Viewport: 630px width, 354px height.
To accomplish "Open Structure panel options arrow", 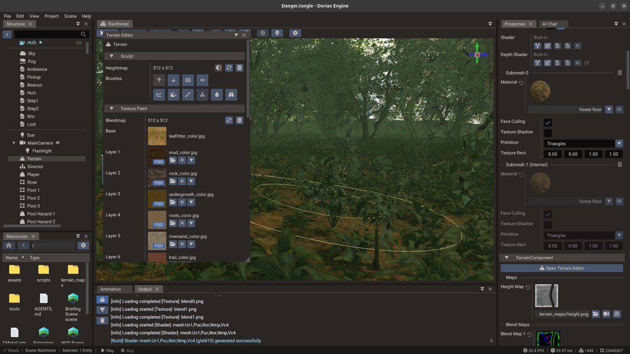I will coord(78,24).
